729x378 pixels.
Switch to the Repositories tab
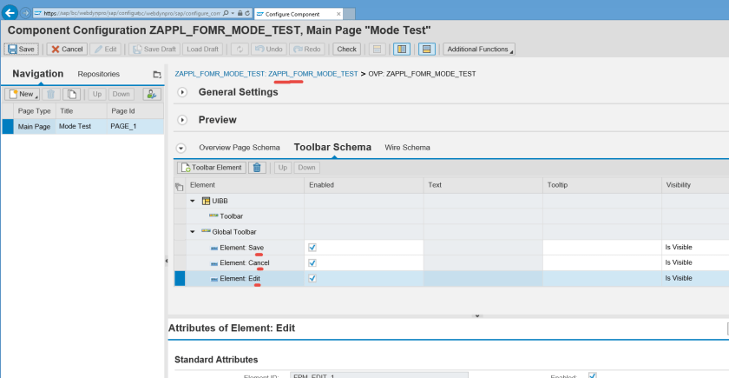(99, 74)
